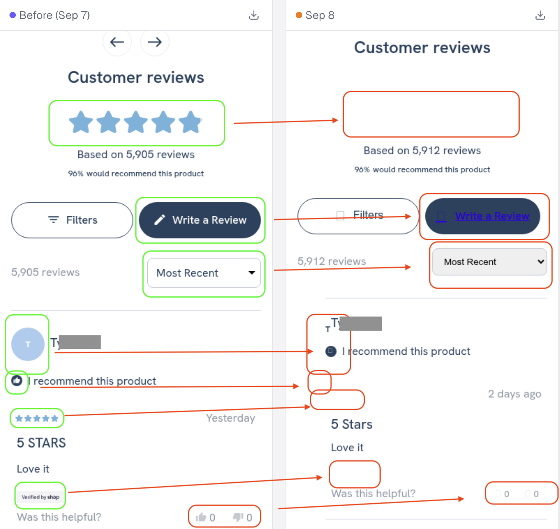Viewport: 560px width, 529px height.
Task: Click the right arrow carousel button
Action: [155, 42]
